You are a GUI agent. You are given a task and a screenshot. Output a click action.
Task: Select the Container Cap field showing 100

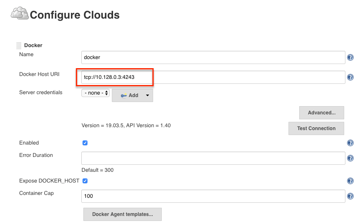click(x=213, y=196)
